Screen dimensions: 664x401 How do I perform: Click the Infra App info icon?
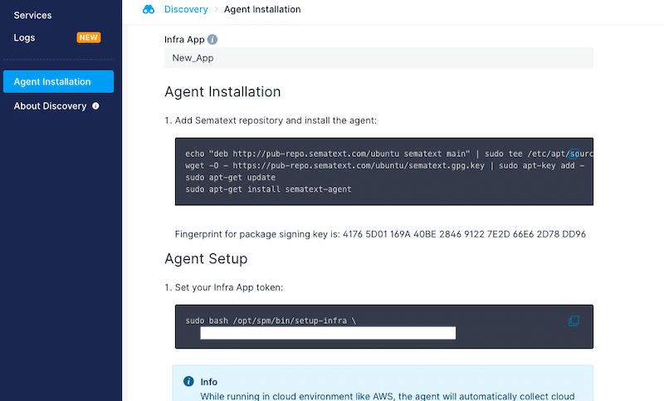click(212, 39)
